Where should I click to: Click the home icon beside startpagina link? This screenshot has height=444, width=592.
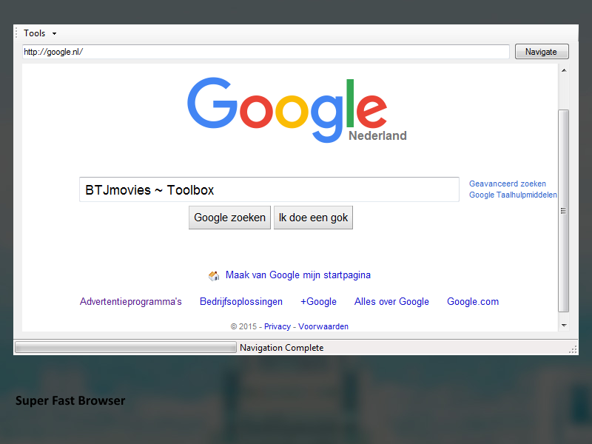(214, 276)
